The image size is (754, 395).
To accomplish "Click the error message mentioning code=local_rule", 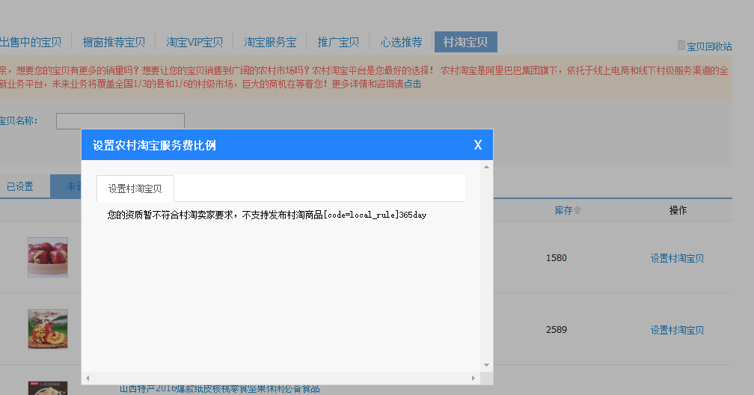I will tap(267, 215).
